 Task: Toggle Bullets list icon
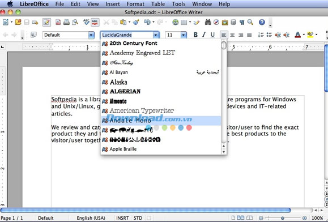(269, 35)
